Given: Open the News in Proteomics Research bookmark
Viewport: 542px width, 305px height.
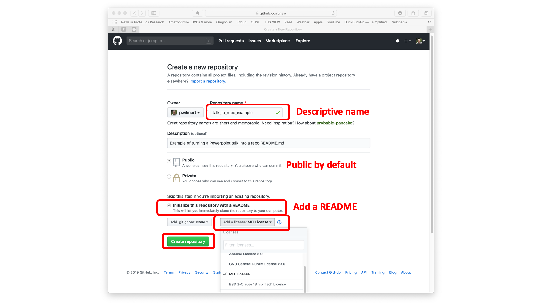Looking at the screenshot, I should pos(142,22).
